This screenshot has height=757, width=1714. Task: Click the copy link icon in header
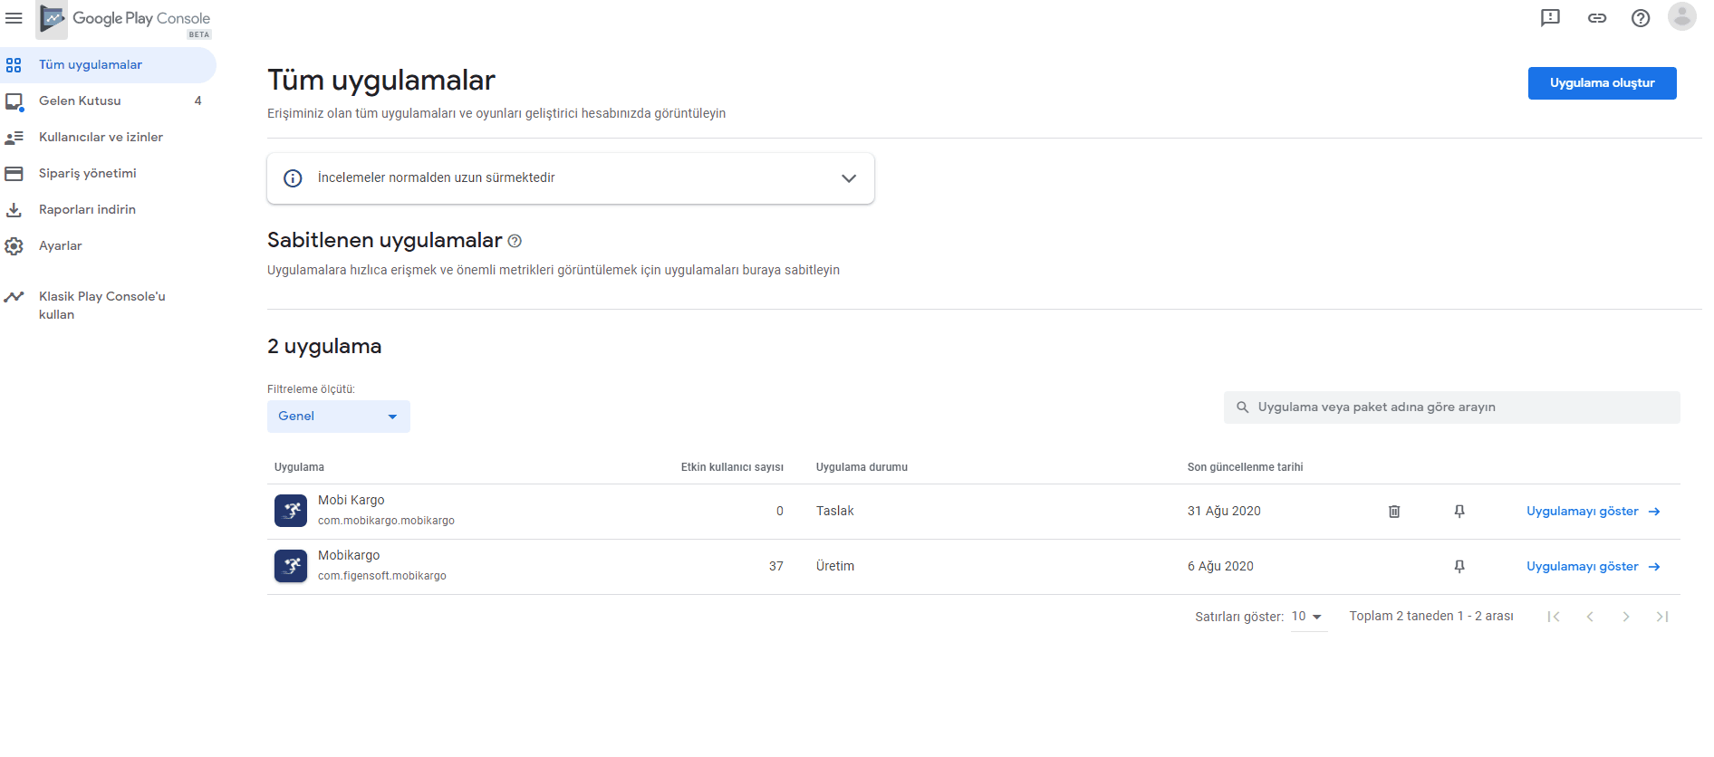click(1597, 18)
